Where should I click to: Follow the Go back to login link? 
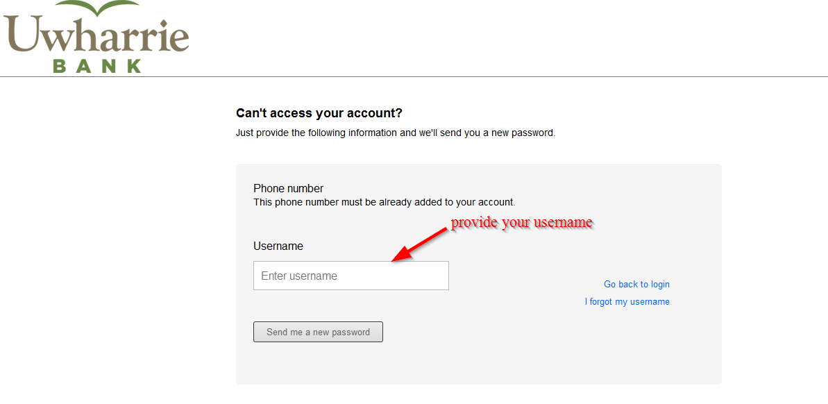coord(636,284)
